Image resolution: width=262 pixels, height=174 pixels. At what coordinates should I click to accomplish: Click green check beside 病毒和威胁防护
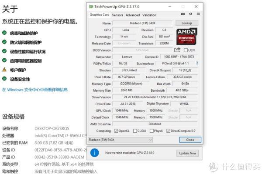(x=4, y=33)
